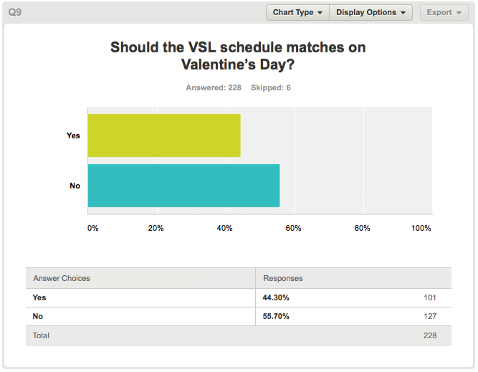Click the 44.30% response value

[x=276, y=297]
